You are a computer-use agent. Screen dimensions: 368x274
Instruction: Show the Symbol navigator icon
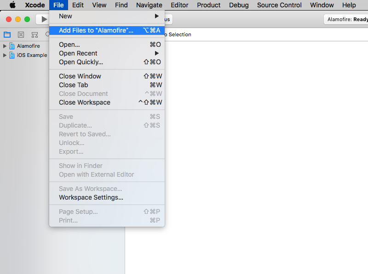[x=35, y=35]
